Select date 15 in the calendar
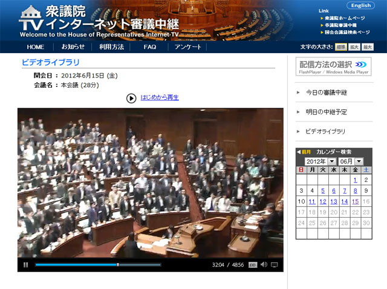Screen dimensions: 387x289 (x=356, y=201)
